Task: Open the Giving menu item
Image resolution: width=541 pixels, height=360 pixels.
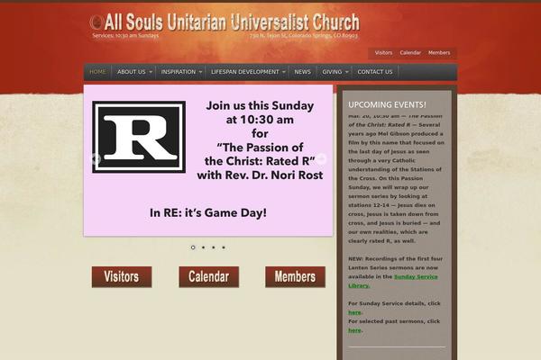Action: point(332,72)
